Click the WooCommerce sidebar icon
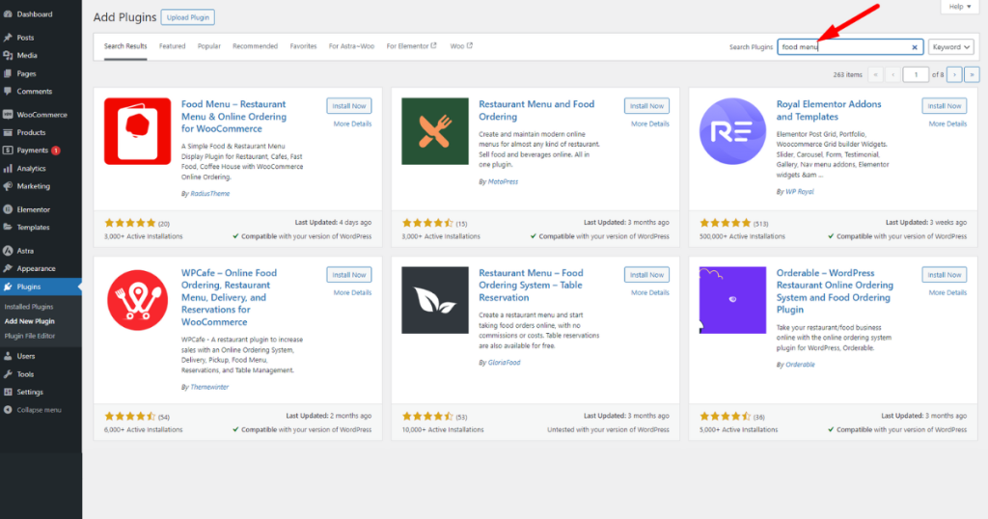 [8, 115]
